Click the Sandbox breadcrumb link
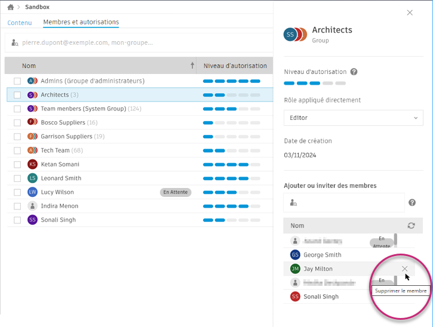433x327 pixels. (x=37, y=7)
